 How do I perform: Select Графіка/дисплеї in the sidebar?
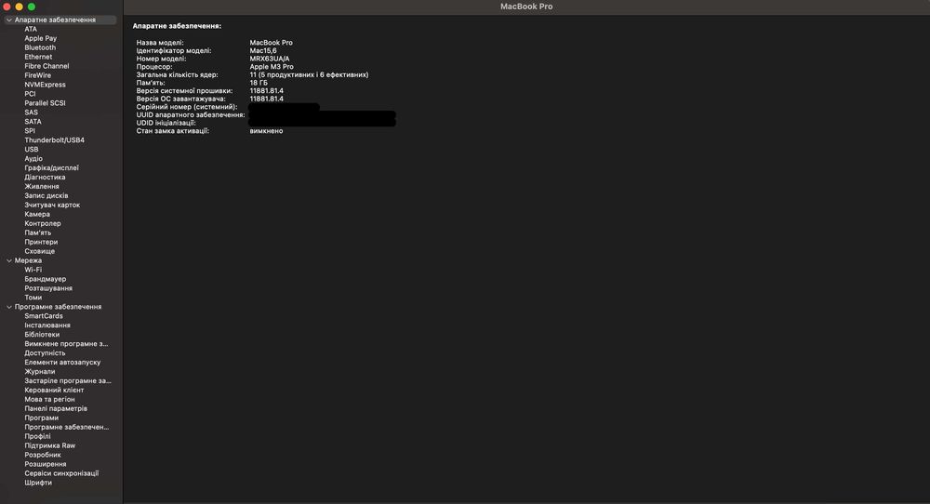tap(51, 167)
